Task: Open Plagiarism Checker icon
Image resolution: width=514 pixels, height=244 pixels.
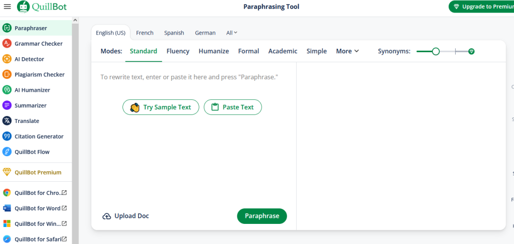Action: point(7,74)
